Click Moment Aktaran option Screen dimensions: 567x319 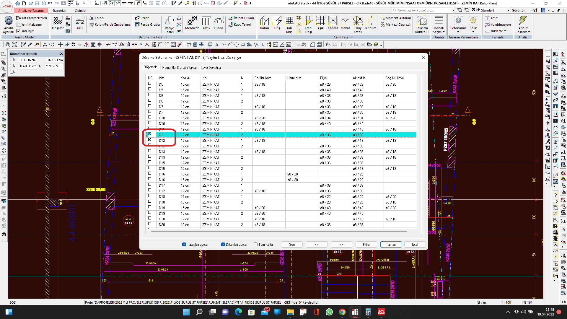(x=395, y=18)
